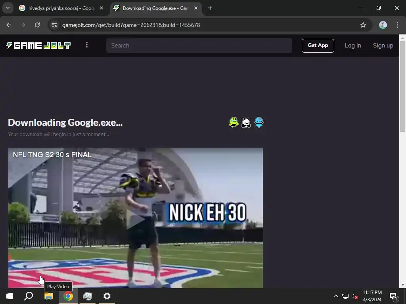Open the Log in link
The image size is (406, 304).
pos(352,46)
